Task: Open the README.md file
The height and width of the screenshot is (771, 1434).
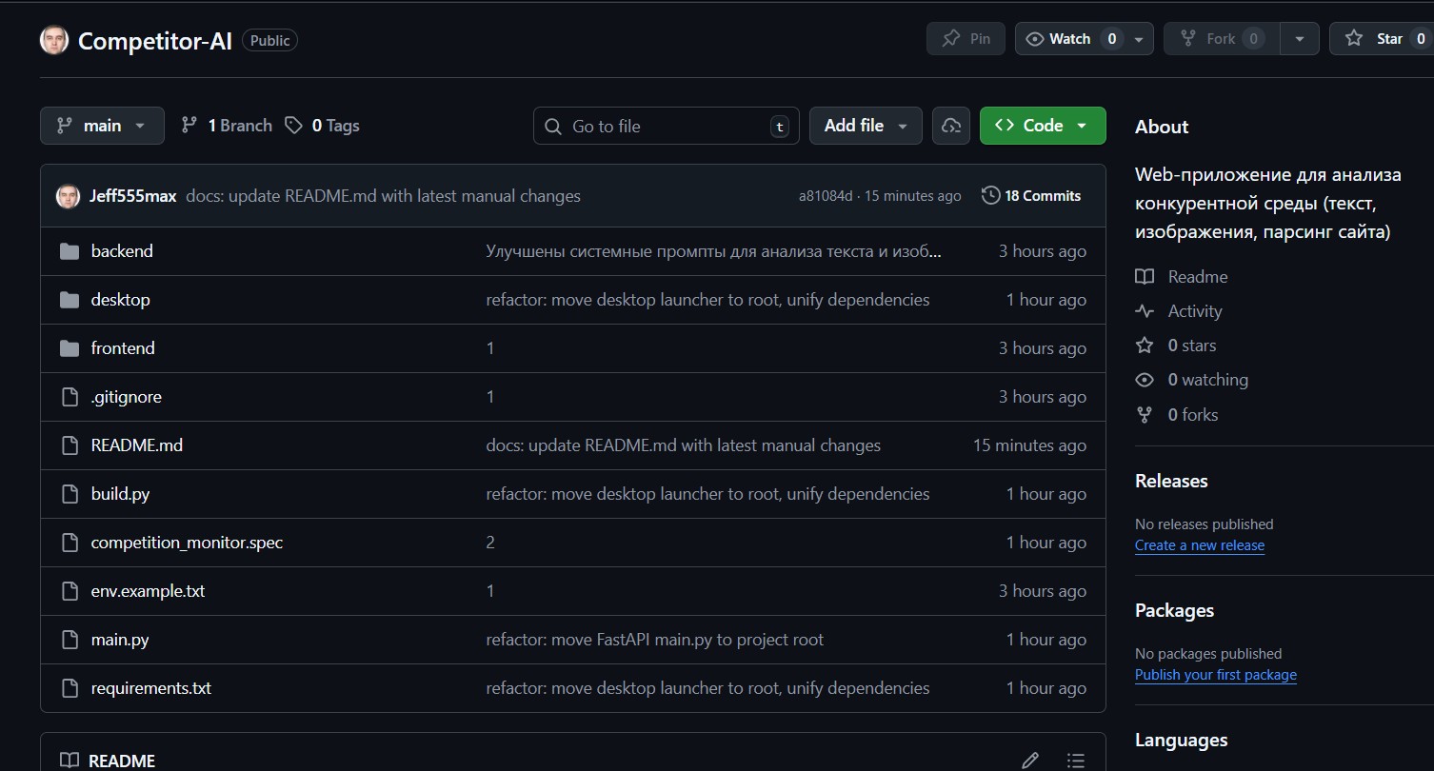Action: click(137, 445)
